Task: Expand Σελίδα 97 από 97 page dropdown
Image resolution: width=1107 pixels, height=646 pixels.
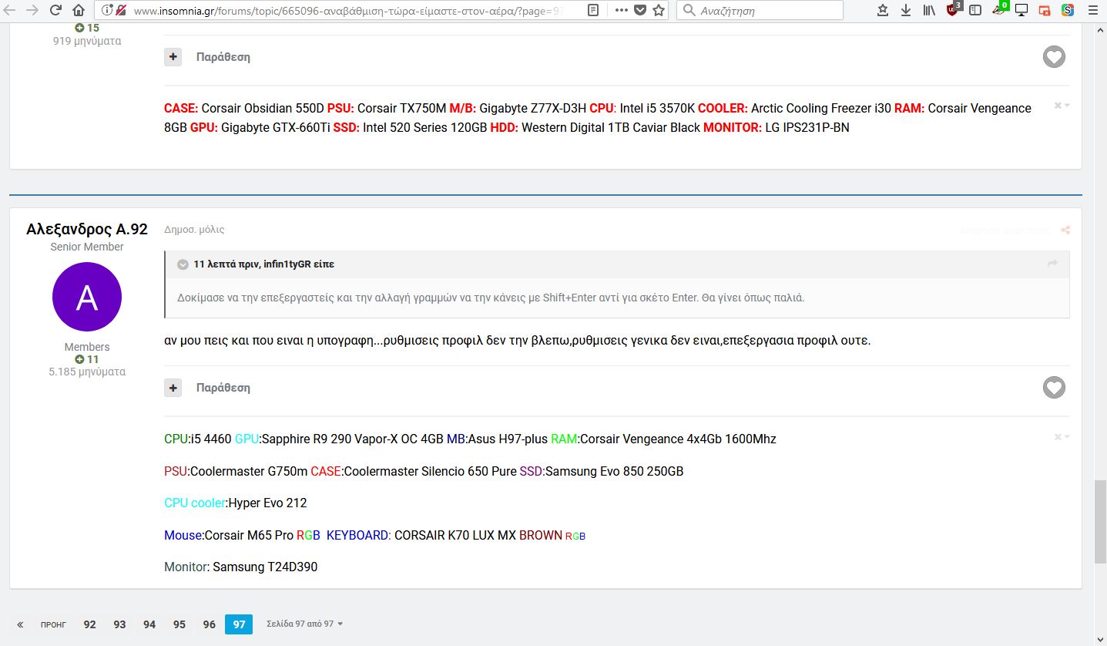Action: [304, 624]
